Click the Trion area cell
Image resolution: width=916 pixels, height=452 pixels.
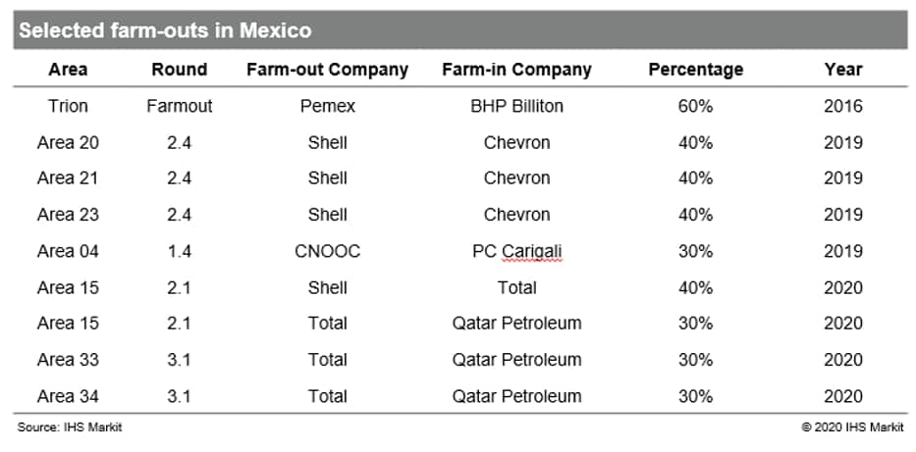point(68,106)
